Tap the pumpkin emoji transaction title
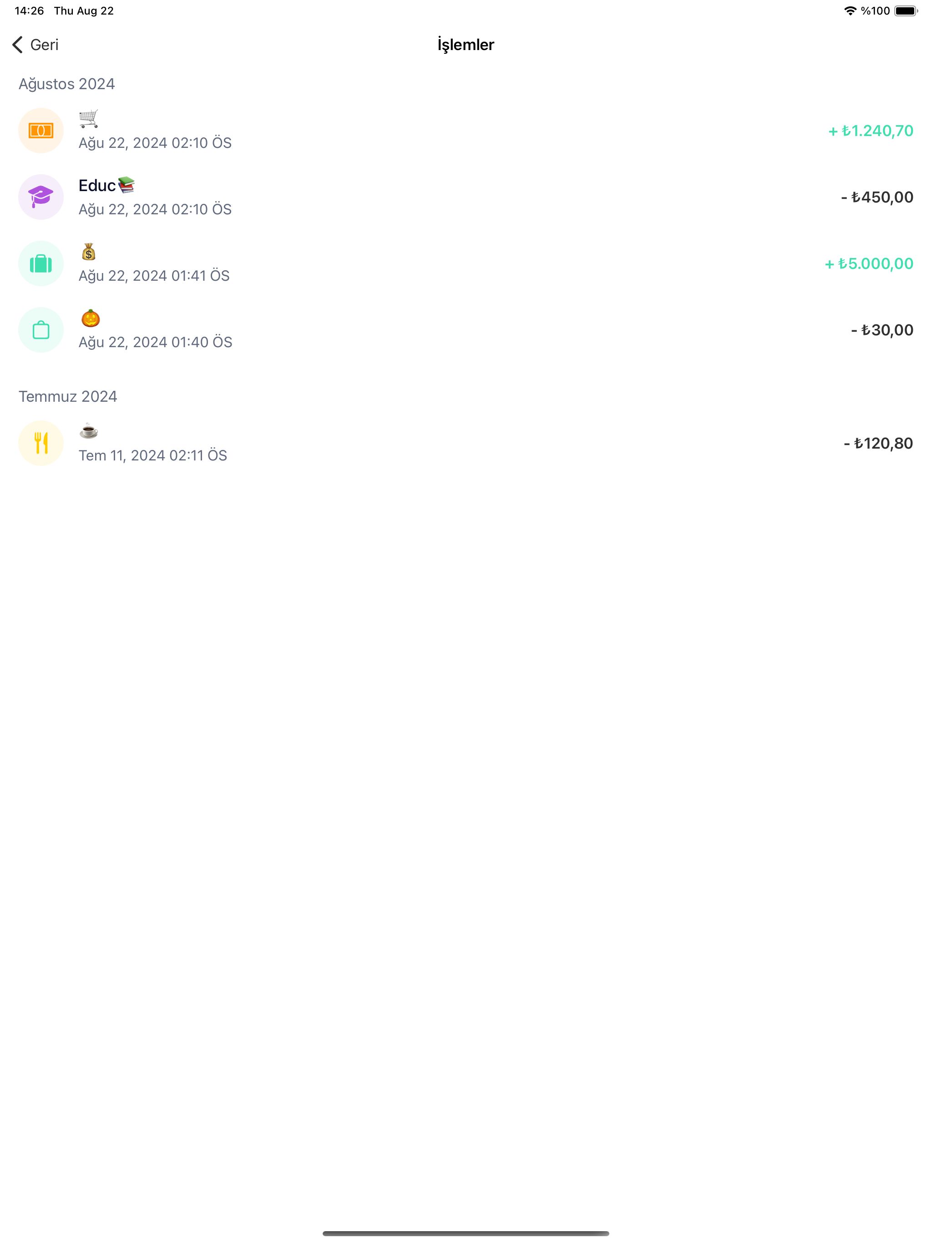The width and height of the screenshot is (932, 1243). (91, 318)
